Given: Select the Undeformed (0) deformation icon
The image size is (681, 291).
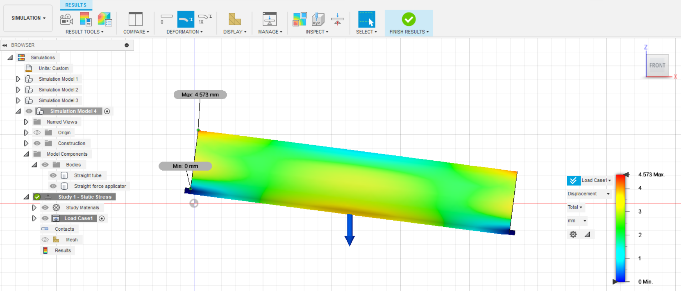Looking at the screenshot, I should [x=166, y=19].
